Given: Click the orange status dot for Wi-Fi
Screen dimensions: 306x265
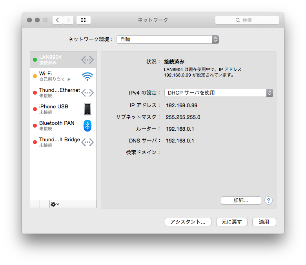Looking at the screenshot, I should 35,76.
